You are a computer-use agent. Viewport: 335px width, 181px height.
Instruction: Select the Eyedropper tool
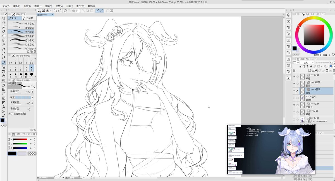coord(4,53)
